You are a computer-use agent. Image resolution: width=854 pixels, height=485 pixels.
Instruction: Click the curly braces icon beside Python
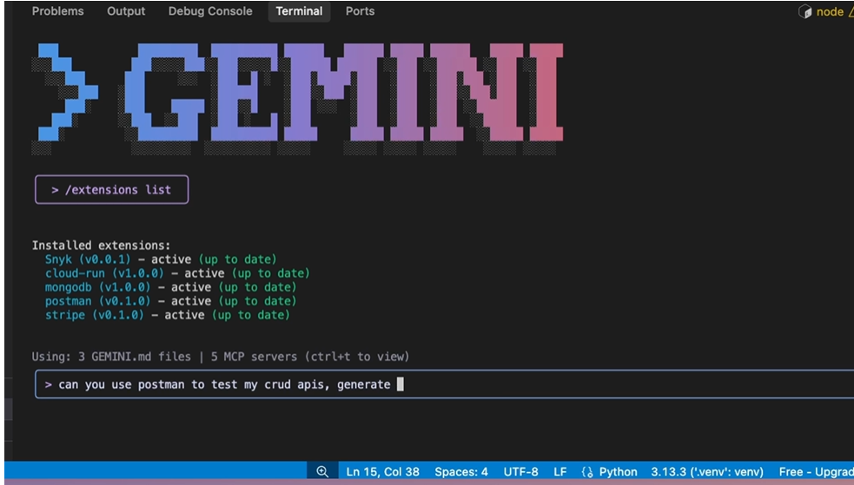pyautogui.click(x=587, y=471)
